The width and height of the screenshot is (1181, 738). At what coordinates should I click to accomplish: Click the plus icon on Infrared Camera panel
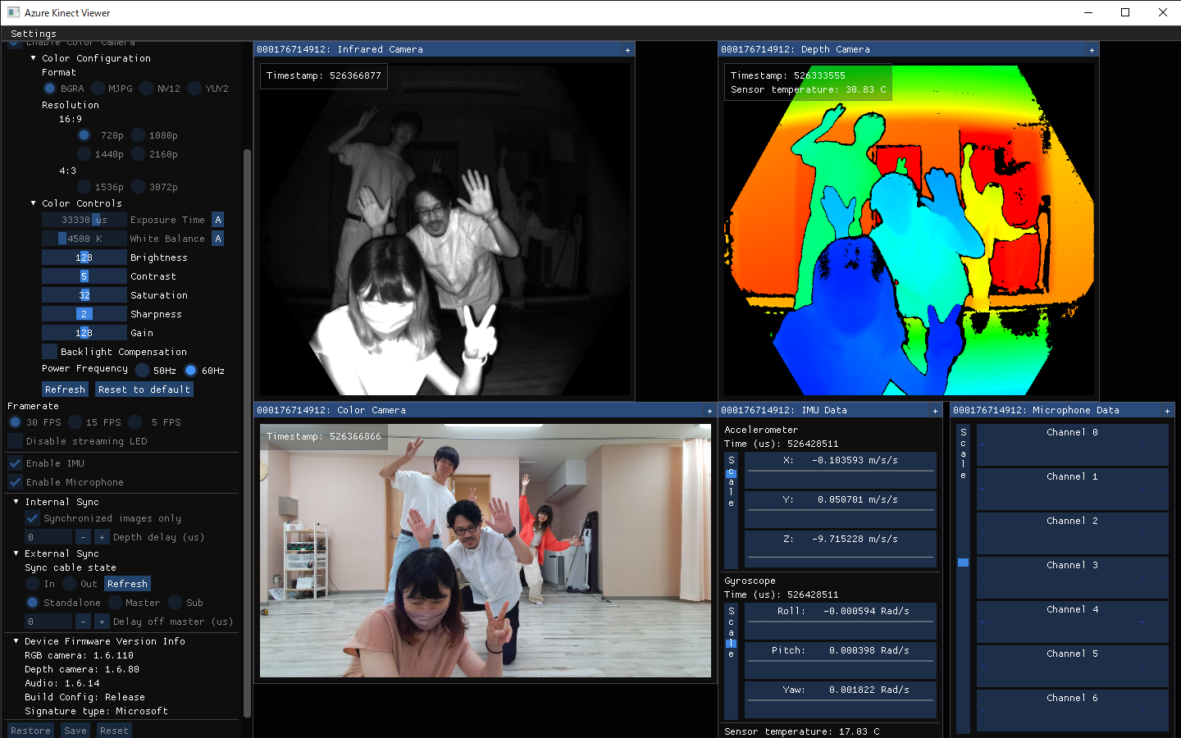coord(627,50)
